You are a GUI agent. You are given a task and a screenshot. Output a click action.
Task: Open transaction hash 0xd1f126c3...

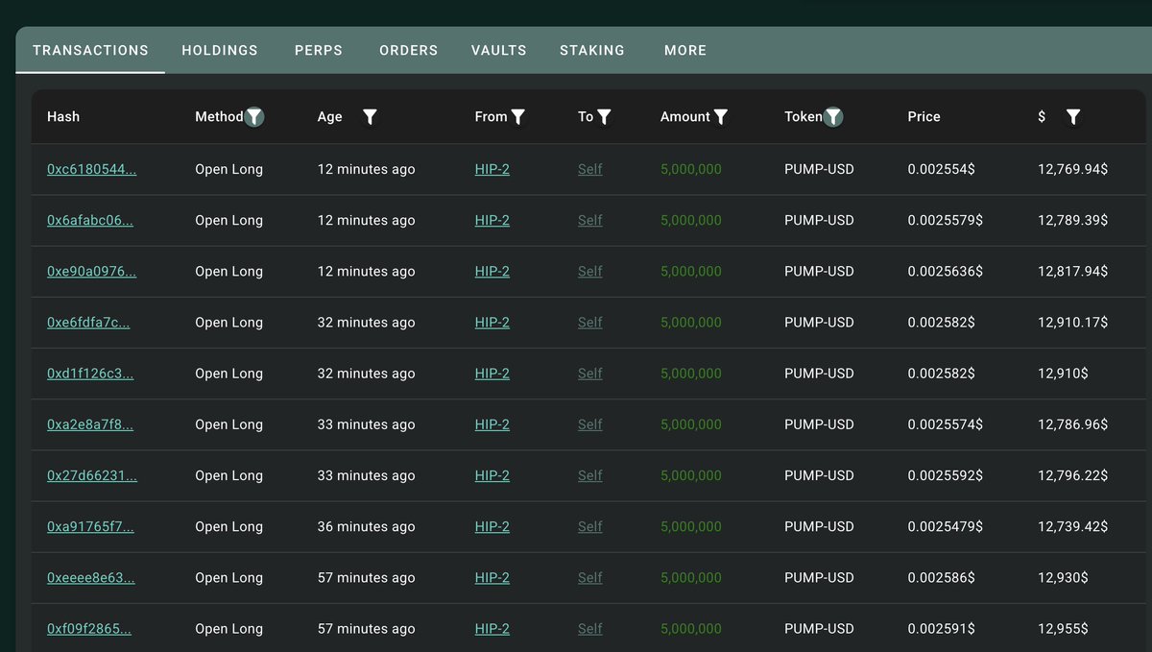click(90, 374)
